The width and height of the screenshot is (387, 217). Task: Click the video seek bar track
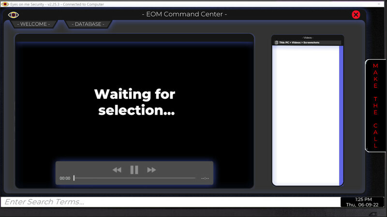pos(135,178)
